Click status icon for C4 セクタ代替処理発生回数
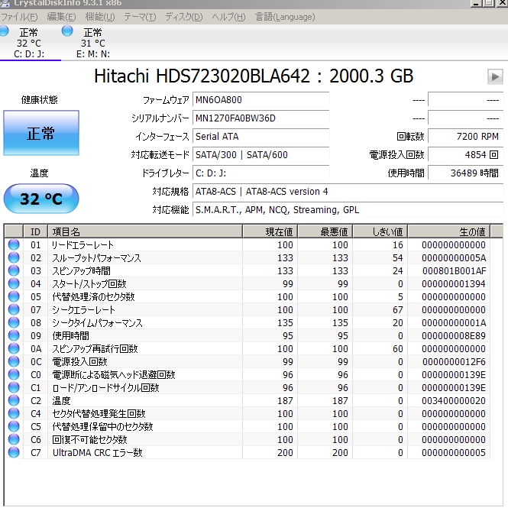508x511 pixels. (14, 413)
